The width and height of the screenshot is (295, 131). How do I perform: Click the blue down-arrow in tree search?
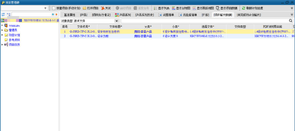coord(53,14)
